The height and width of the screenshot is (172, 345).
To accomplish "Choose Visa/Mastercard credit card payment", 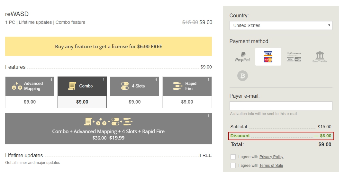I will pos(268,57).
